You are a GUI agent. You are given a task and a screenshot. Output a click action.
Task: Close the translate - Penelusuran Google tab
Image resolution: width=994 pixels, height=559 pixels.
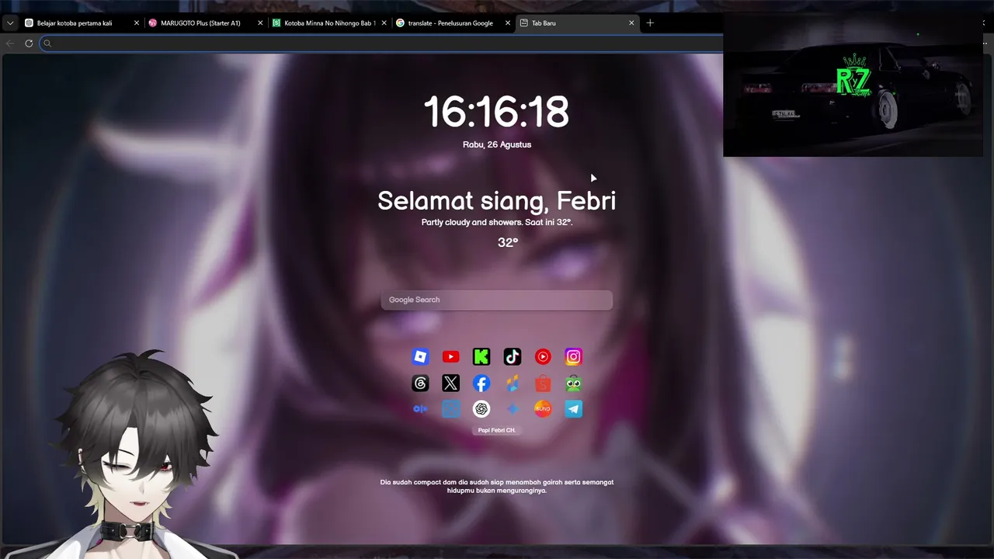509,23
